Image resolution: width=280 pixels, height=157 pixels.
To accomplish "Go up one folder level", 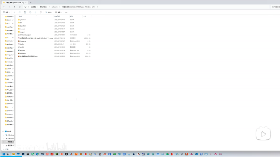I will 14,7.
